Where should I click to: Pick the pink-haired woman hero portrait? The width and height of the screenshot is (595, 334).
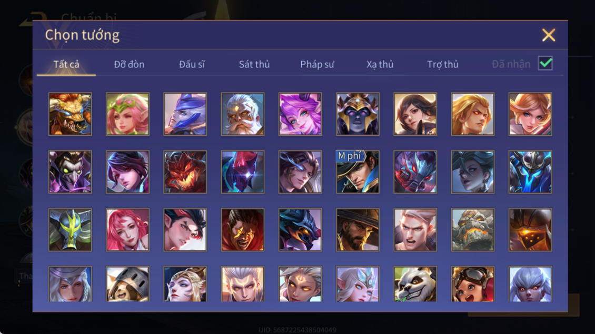(x=127, y=230)
